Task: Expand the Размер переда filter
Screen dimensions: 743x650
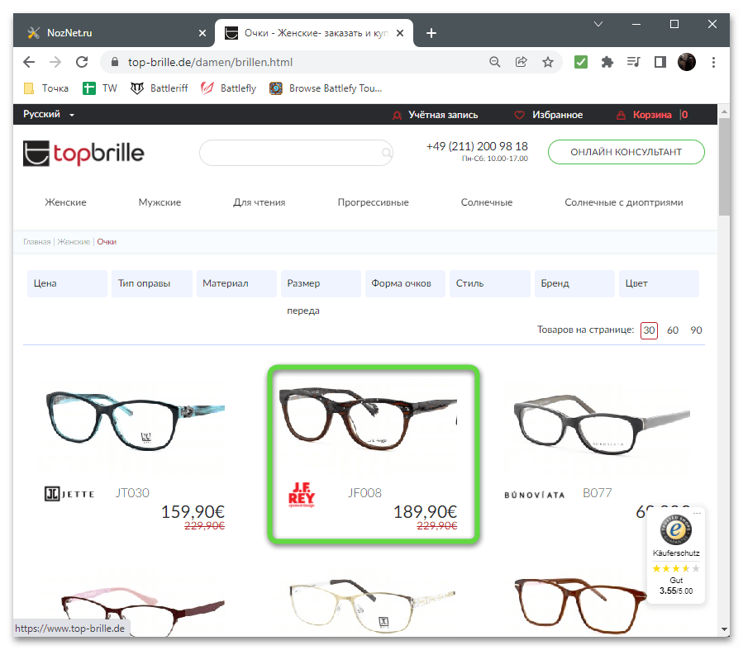Action: pos(321,283)
